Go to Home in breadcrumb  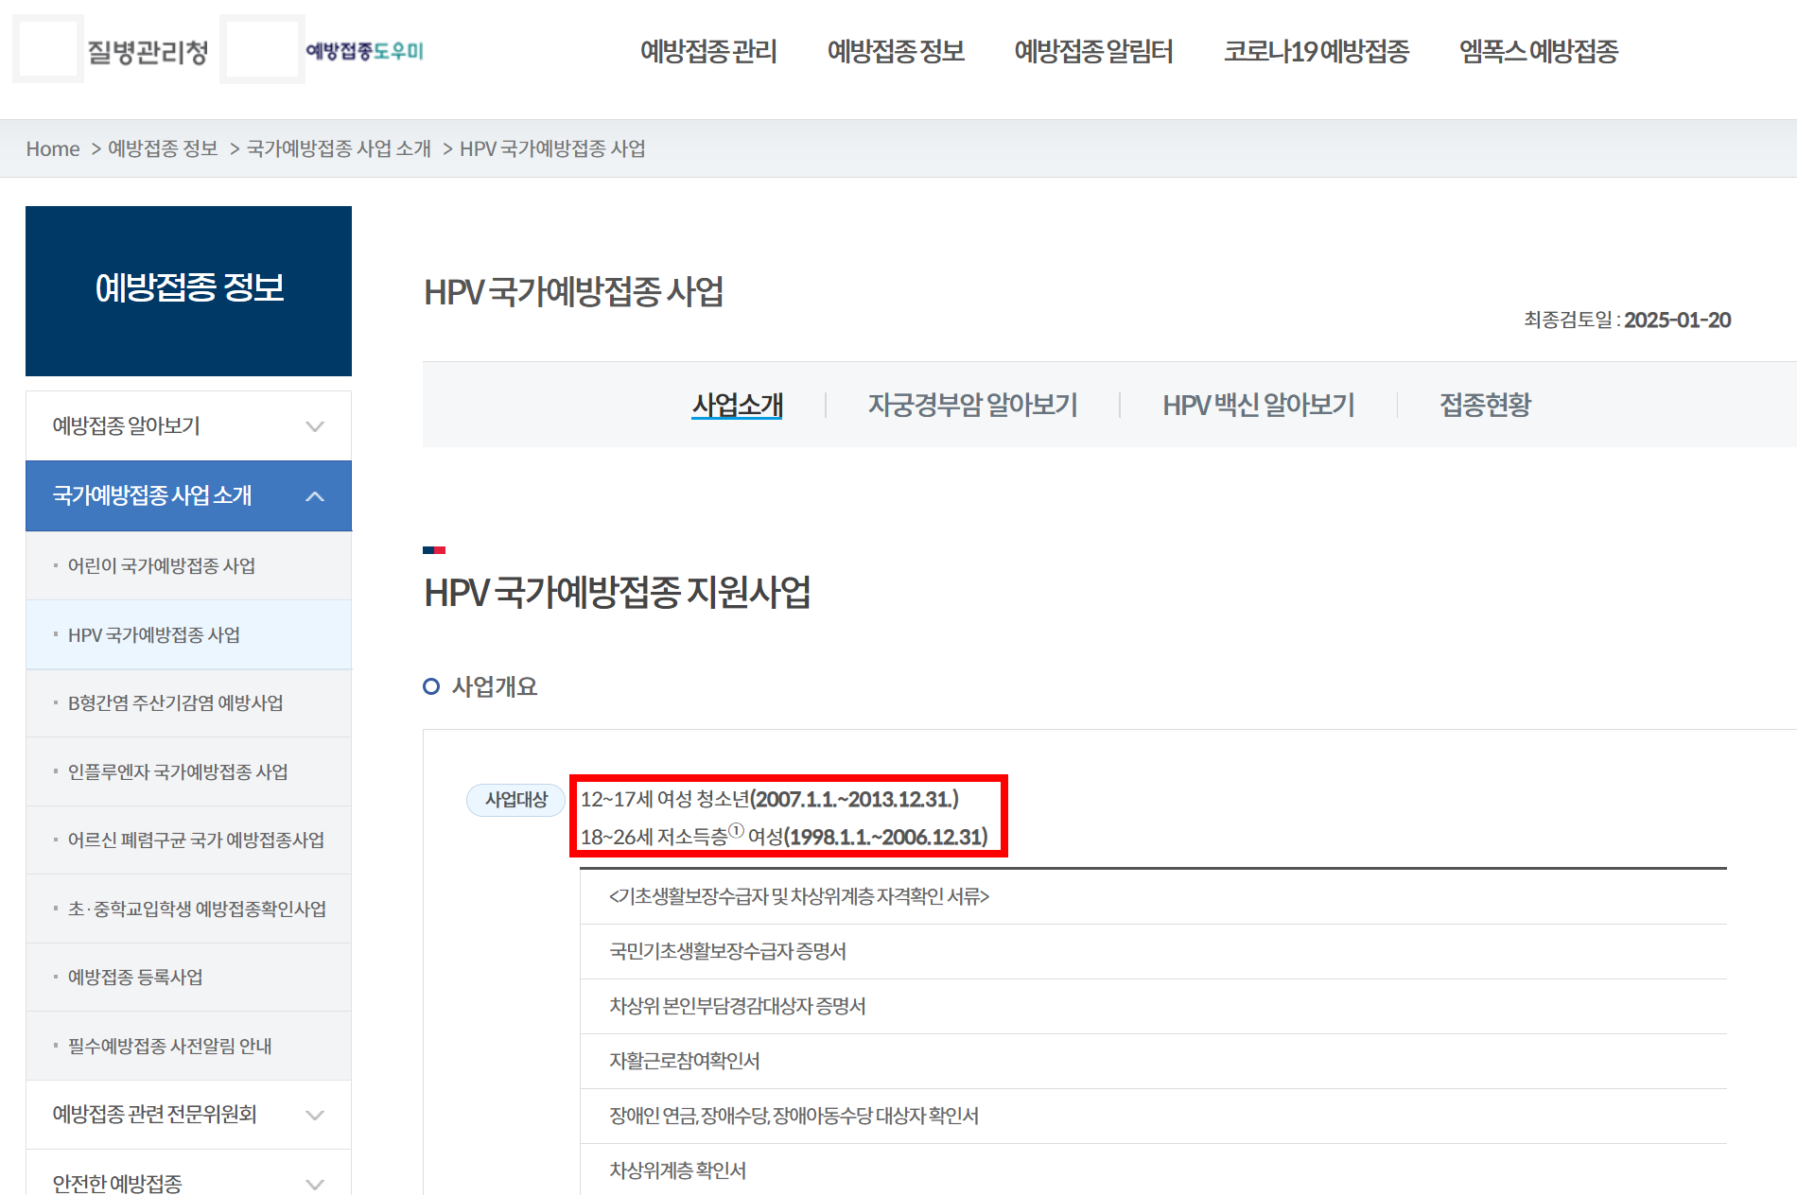53,148
